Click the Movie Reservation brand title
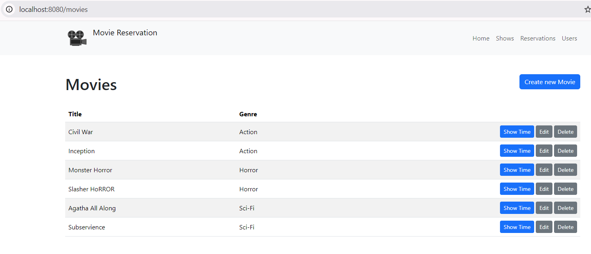This screenshot has width=591, height=254. point(125,33)
